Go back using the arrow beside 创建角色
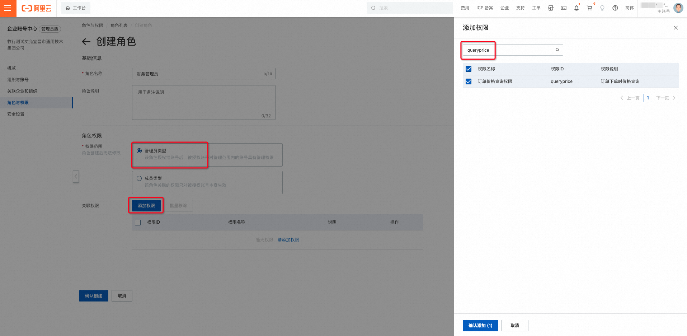Viewport: 687px width, 336px height. click(86, 42)
